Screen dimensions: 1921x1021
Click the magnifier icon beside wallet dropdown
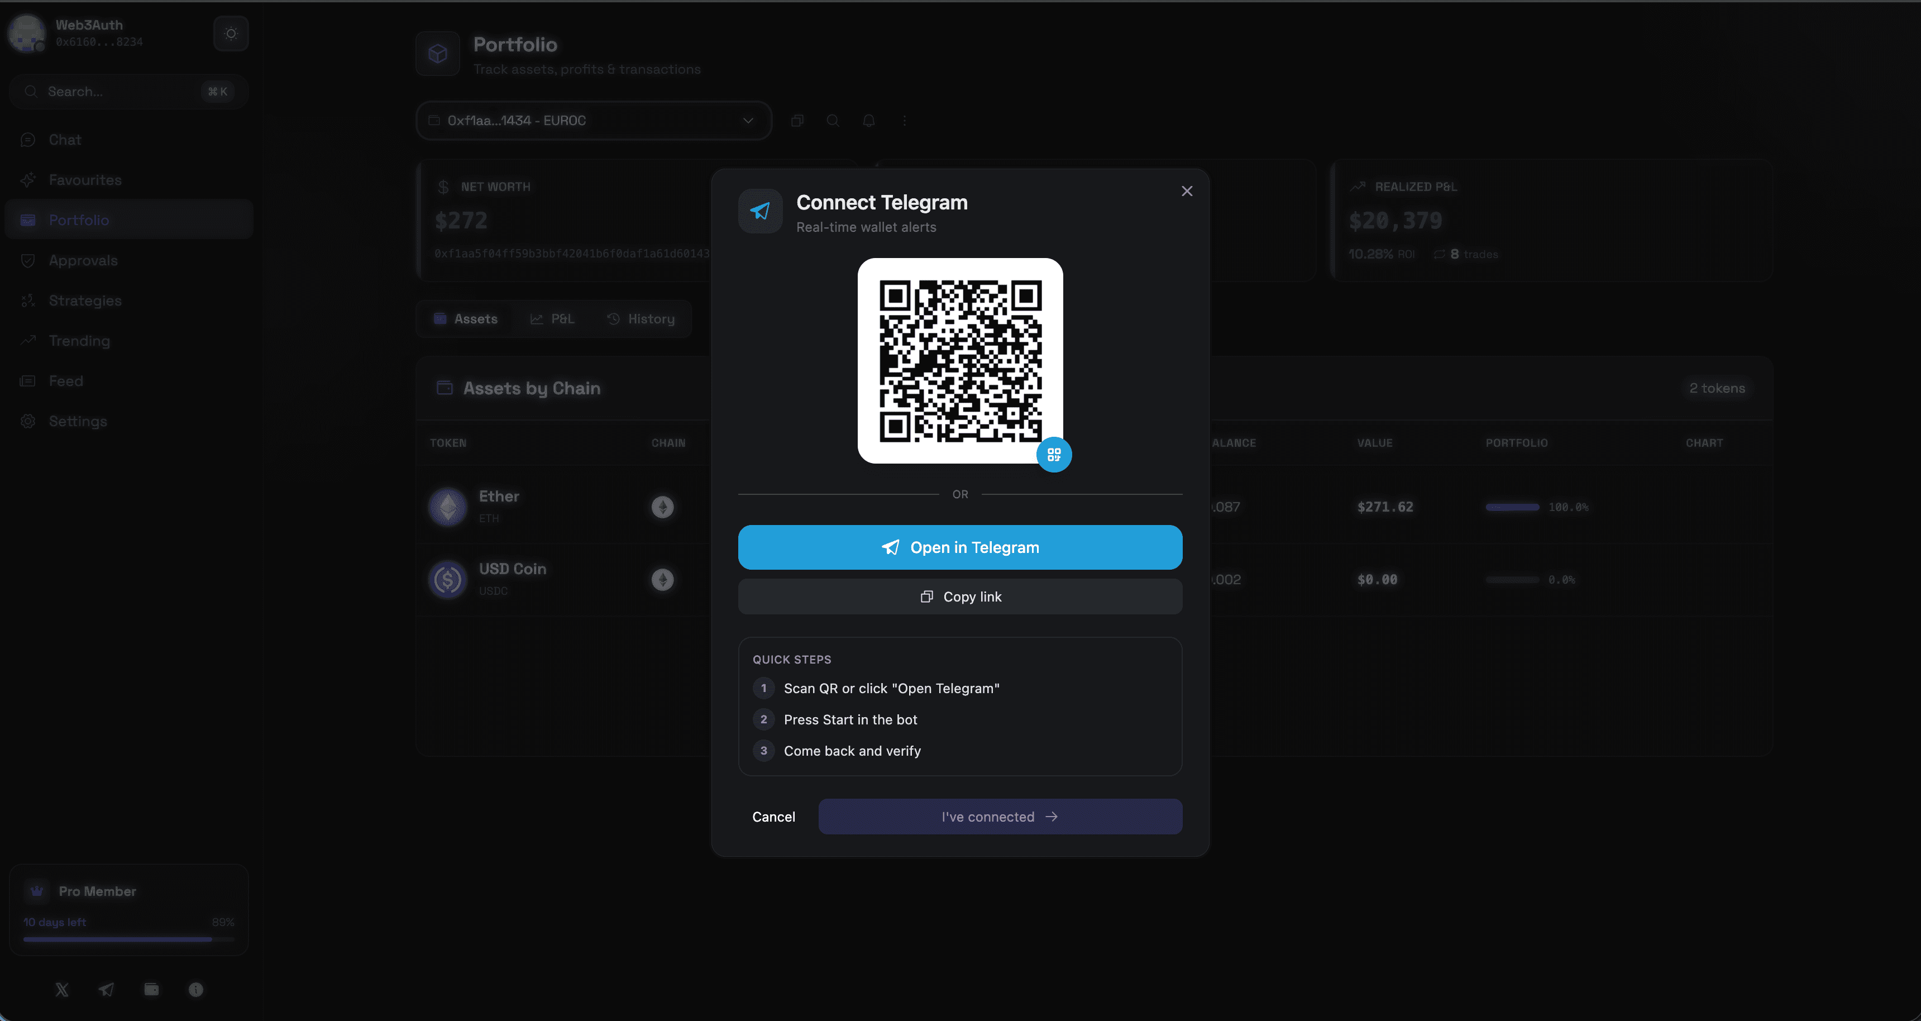(x=833, y=121)
